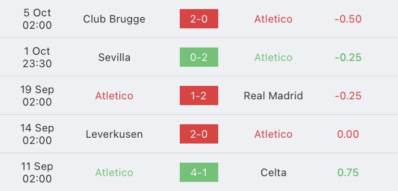398x191 pixels.
Task: Open the Club Brugge team link
Action: coord(114,19)
